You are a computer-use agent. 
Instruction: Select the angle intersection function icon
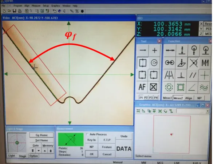[x=193, y=63]
